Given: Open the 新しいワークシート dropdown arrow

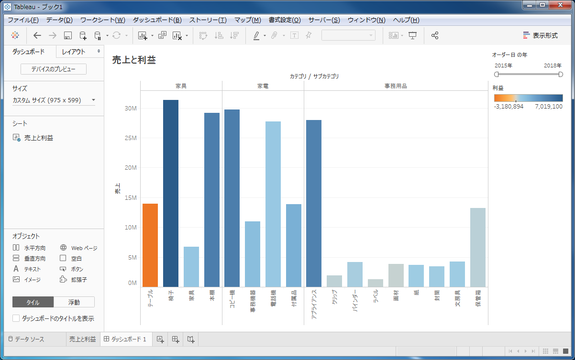Looking at the screenshot, I should [153, 35].
